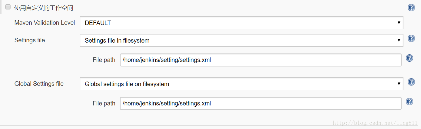This screenshot has width=421, height=129.
Task: Click the Settings file label
Action: 30,40
